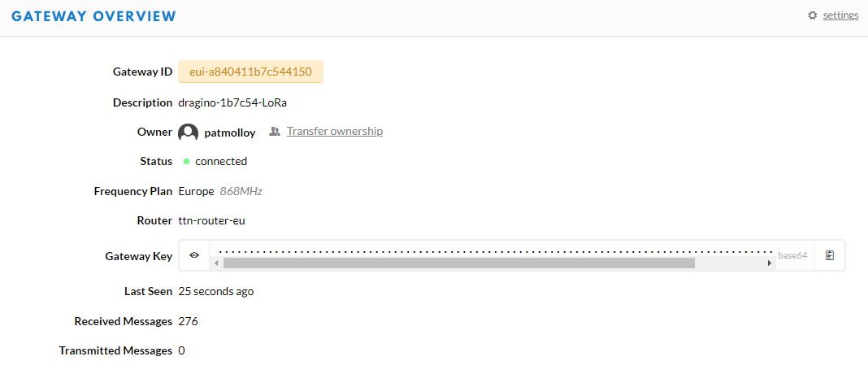Open the Transfer ownership link
868x374 pixels.
tap(334, 132)
